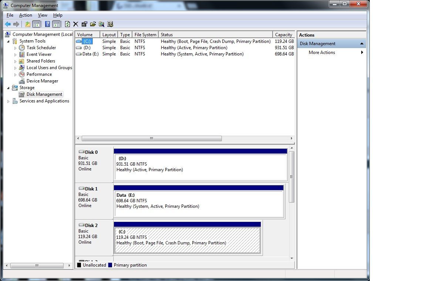The image size is (426, 281).
Task: Click the Back arrow in the toolbar
Action: pyautogui.click(x=8, y=24)
